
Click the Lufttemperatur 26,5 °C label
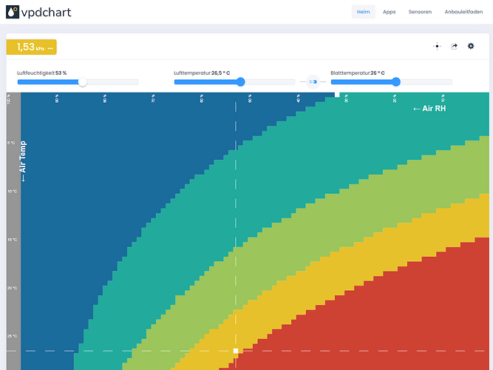(x=202, y=73)
